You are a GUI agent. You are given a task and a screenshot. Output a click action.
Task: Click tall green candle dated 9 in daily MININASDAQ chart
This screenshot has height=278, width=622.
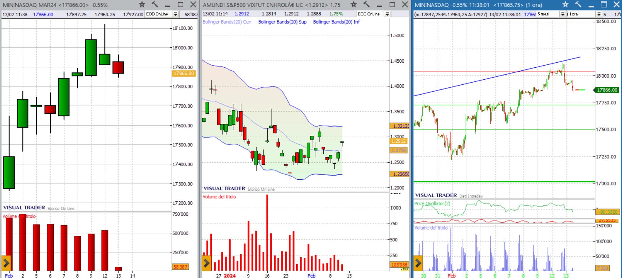tap(91, 58)
